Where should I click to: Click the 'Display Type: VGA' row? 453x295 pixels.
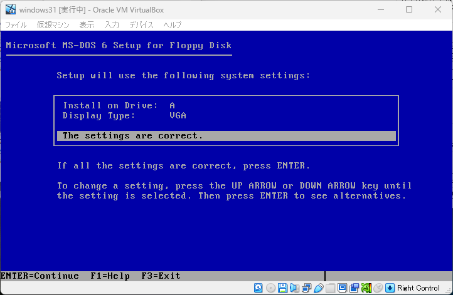point(124,116)
